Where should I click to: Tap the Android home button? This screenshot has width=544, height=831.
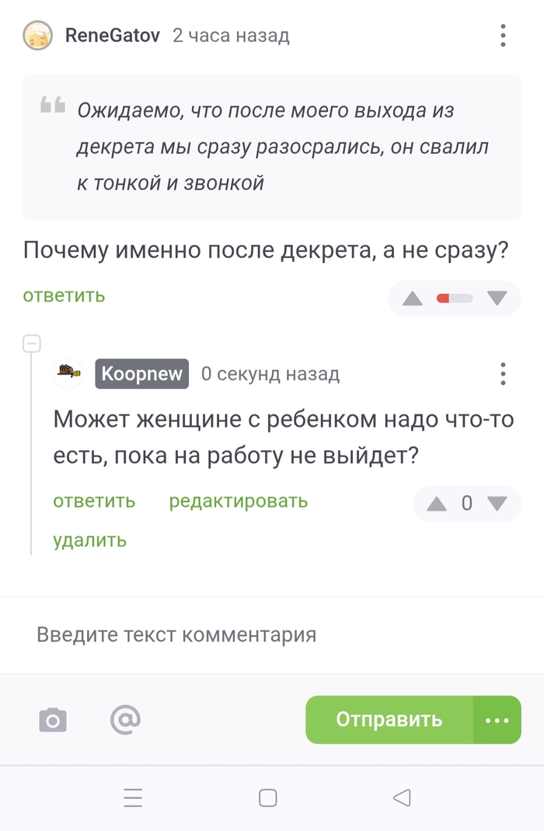(267, 798)
